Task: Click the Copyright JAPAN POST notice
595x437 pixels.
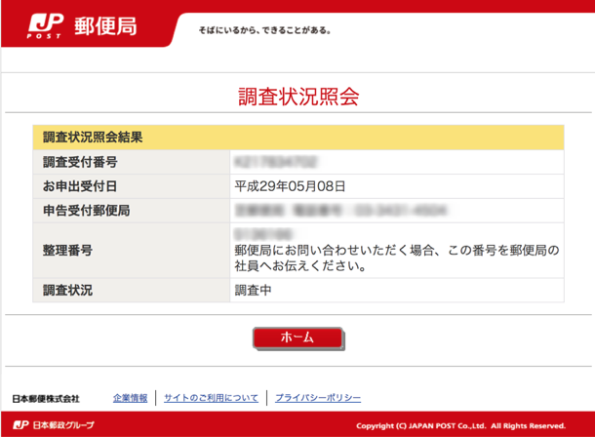Action: coord(460,425)
